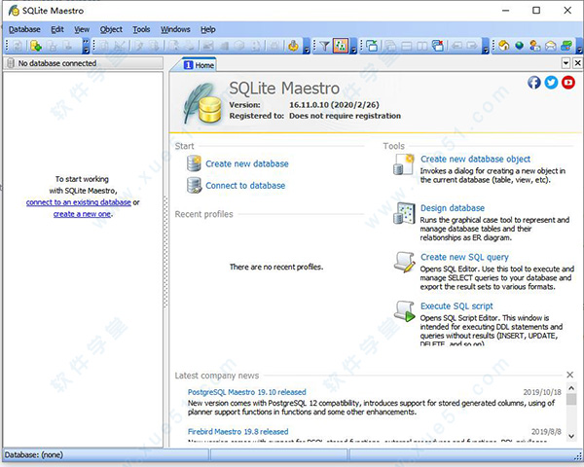Open the Edit menu
Screen dimensions: 584x467
[57, 29]
